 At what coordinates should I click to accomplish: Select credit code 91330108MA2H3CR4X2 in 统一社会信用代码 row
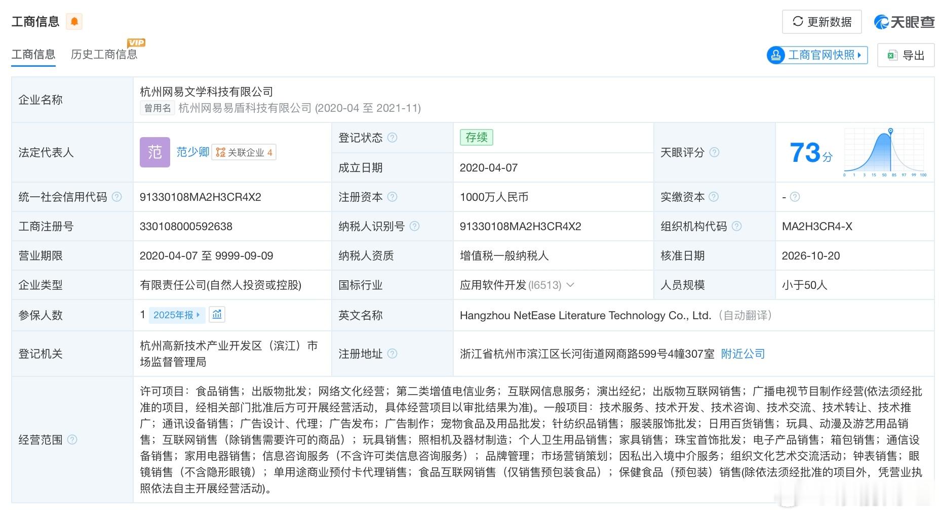point(200,197)
